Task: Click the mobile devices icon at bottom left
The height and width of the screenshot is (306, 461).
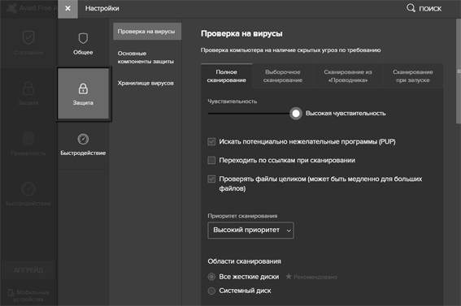Action: click(11, 293)
